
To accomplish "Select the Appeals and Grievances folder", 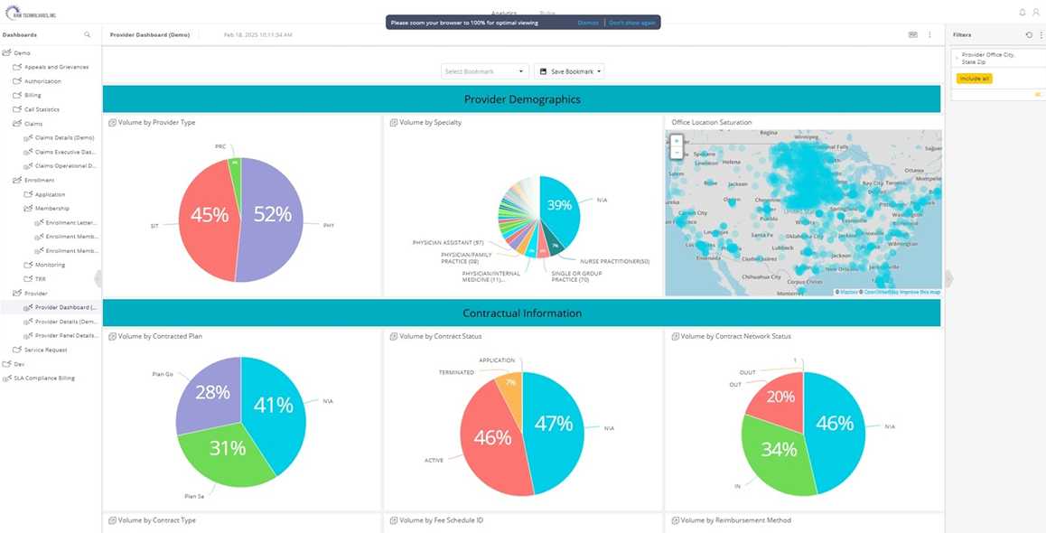I will [56, 67].
